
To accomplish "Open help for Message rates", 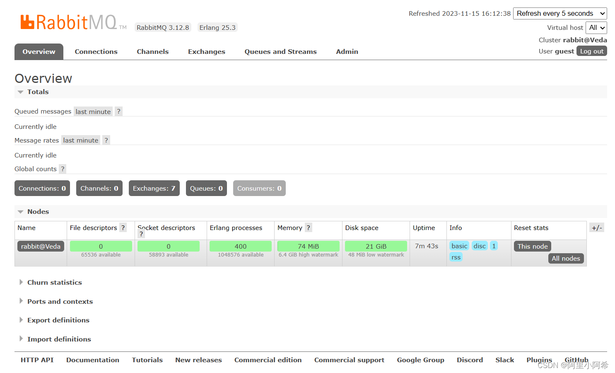I will 106,140.
